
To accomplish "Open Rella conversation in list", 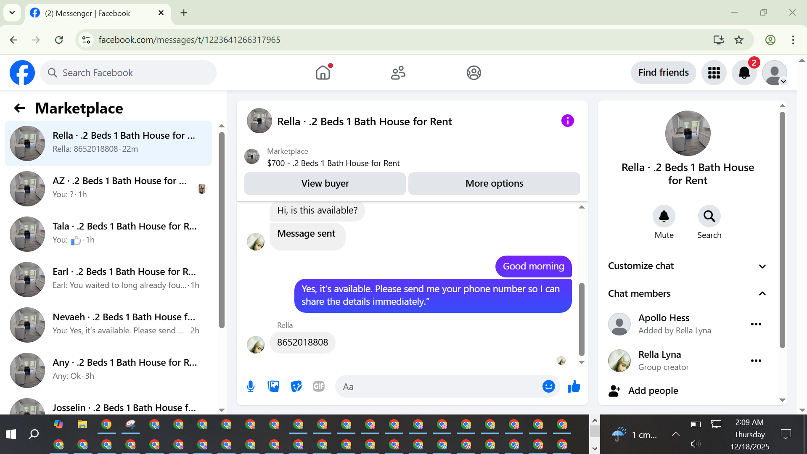I will click(108, 143).
